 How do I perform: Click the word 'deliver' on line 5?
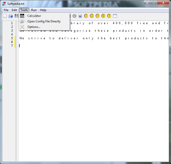click(x=68, y=38)
